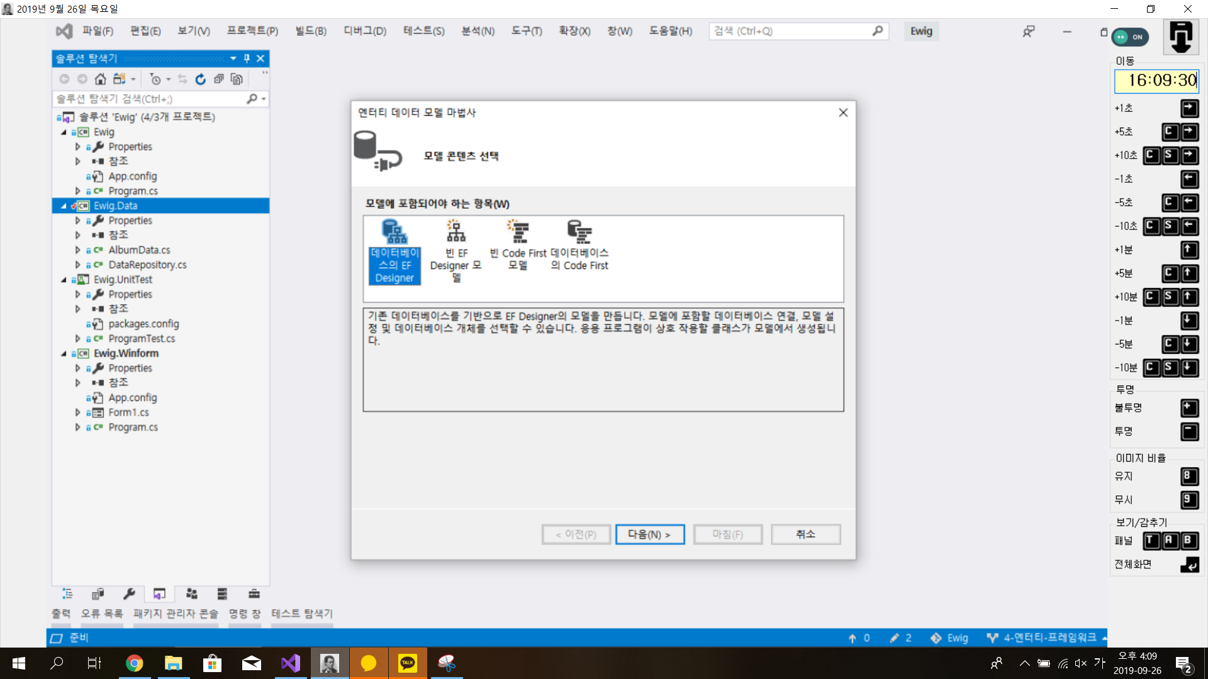
Task: Pin the Solution Explorer panel
Action: coord(247,58)
